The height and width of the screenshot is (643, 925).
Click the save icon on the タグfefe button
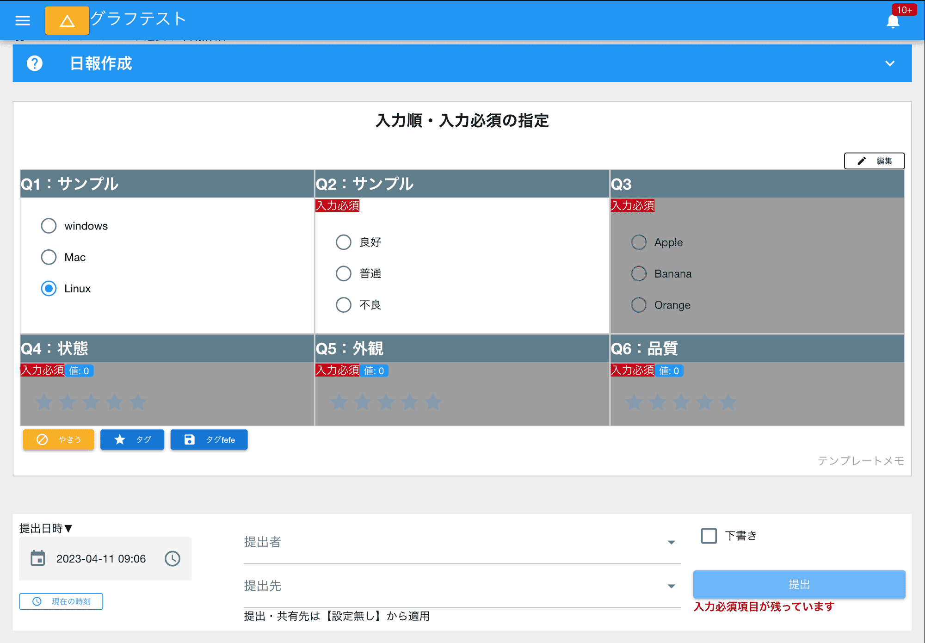[x=191, y=439]
